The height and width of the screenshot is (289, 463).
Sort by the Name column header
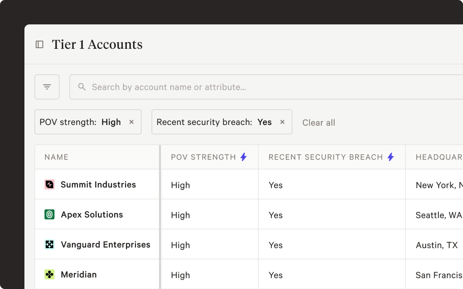(x=57, y=157)
